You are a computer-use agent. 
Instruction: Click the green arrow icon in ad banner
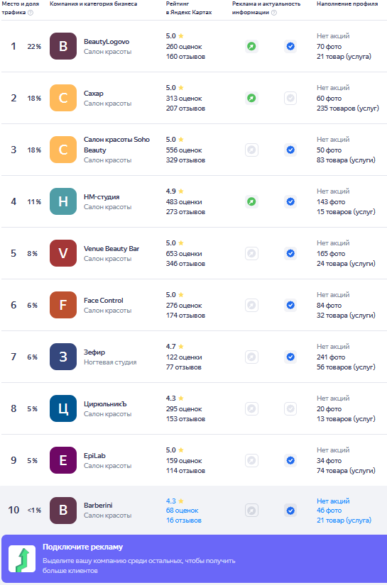(x=22, y=559)
